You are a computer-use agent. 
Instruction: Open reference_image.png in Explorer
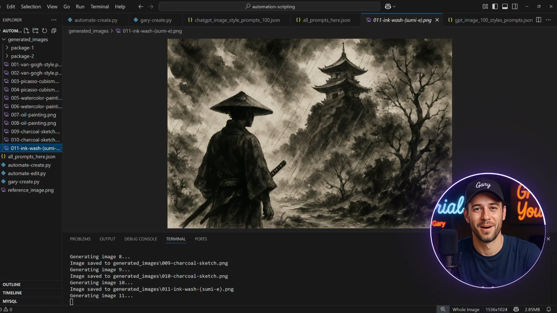pos(31,190)
